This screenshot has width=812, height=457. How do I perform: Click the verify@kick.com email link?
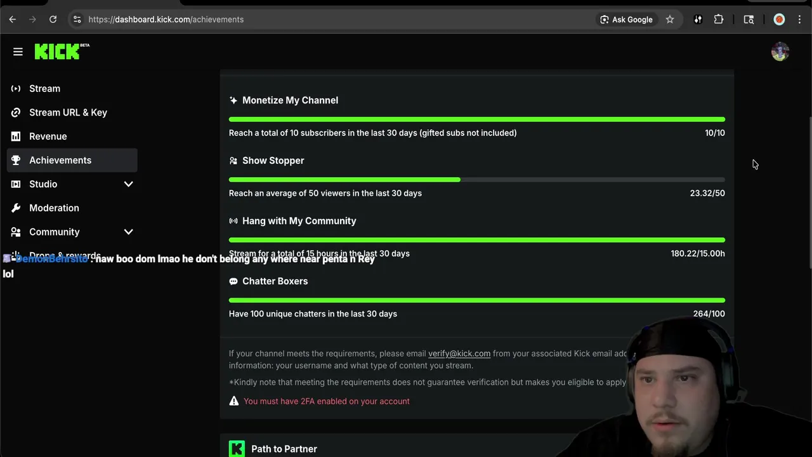[459, 354]
